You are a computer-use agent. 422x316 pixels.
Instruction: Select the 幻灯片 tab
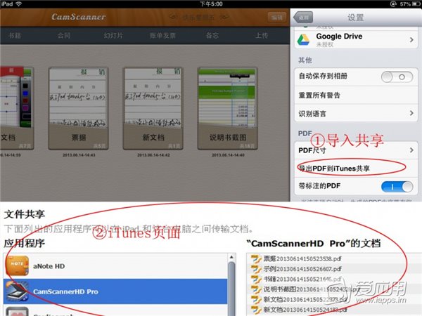(x=113, y=36)
